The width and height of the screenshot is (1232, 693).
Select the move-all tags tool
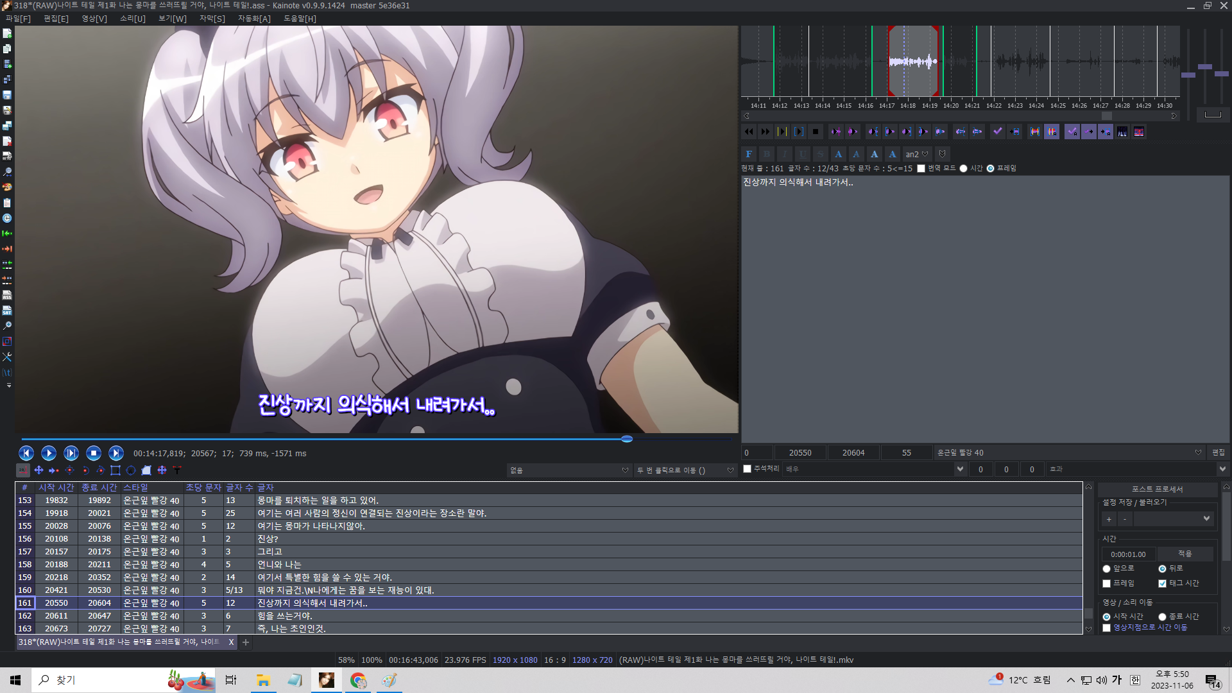point(162,470)
